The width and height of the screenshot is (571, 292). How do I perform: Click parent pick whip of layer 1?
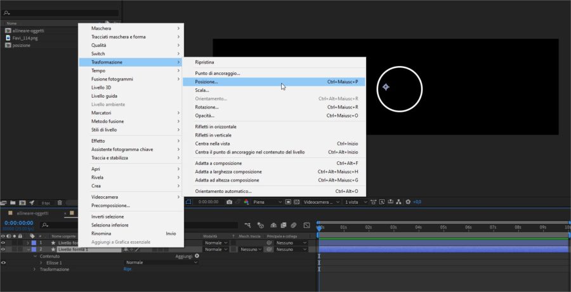[269, 242]
